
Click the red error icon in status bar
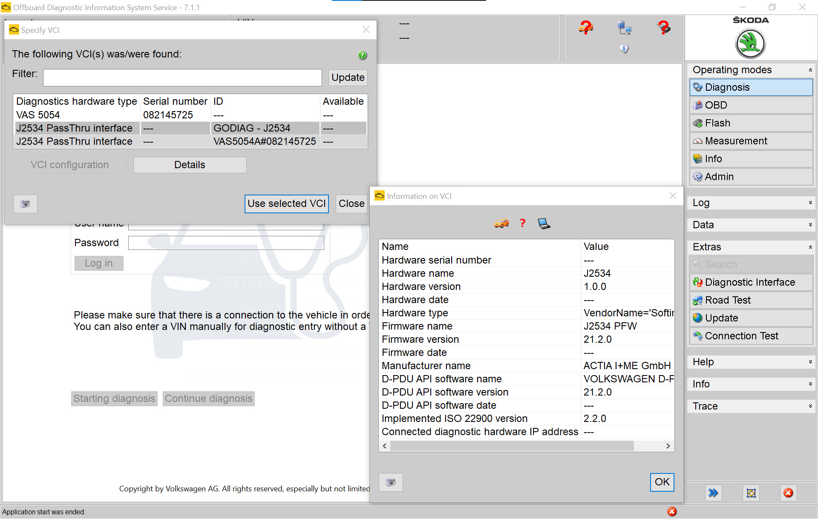pyautogui.click(x=672, y=511)
